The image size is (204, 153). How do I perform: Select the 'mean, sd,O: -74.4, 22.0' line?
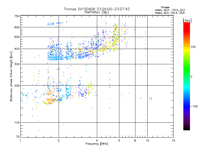[x=170, y=10]
